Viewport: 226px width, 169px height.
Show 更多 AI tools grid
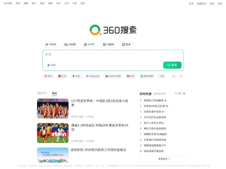pyautogui.click(x=126, y=45)
